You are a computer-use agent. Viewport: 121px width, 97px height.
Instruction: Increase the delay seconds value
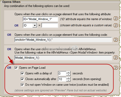[x=68, y=72]
